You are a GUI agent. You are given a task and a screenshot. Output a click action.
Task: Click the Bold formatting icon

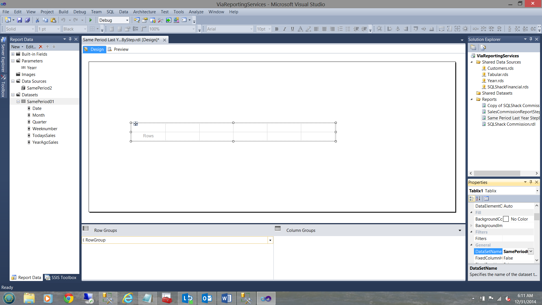277,29
